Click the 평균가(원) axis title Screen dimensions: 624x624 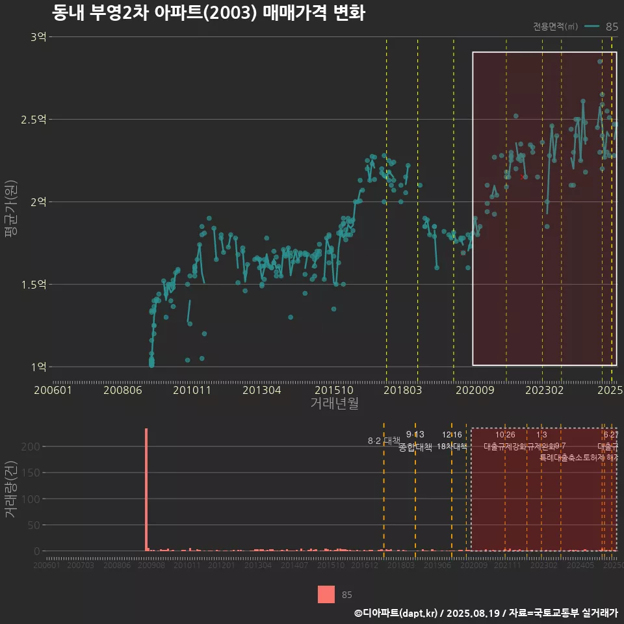coord(11,208)
